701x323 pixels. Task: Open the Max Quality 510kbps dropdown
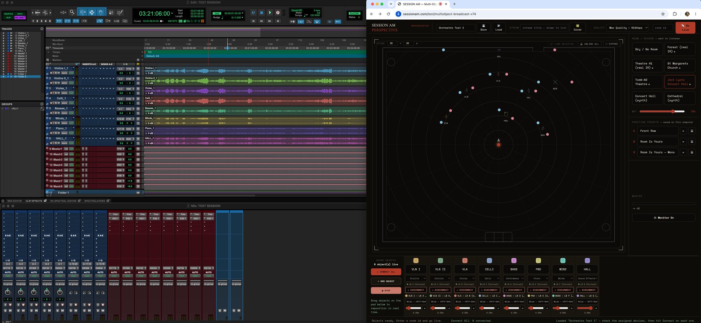[x=628, y=28]
